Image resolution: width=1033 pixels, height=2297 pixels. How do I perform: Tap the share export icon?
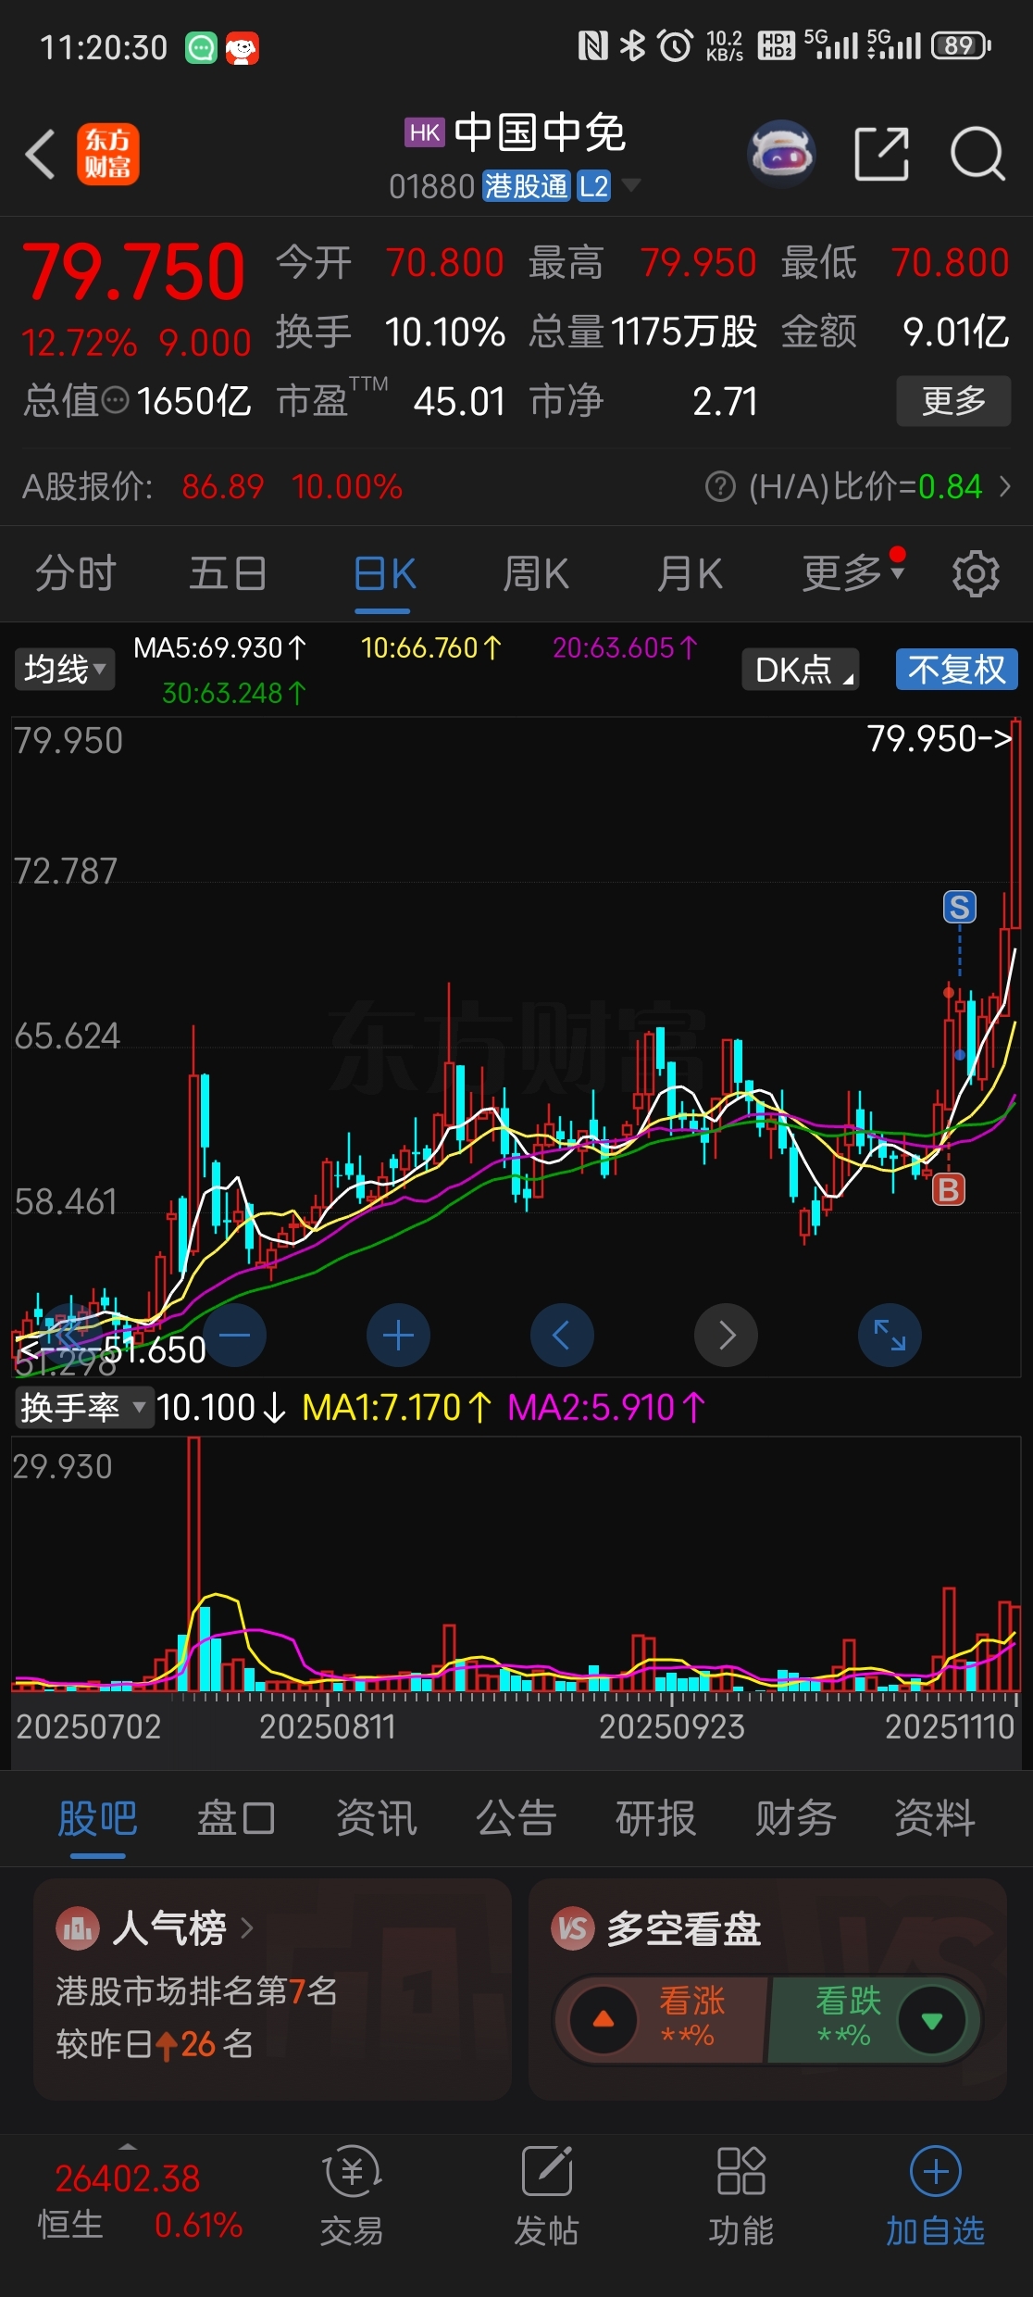[881, 154]
